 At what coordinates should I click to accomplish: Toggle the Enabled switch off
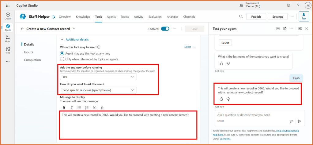(x=165, y=29)
